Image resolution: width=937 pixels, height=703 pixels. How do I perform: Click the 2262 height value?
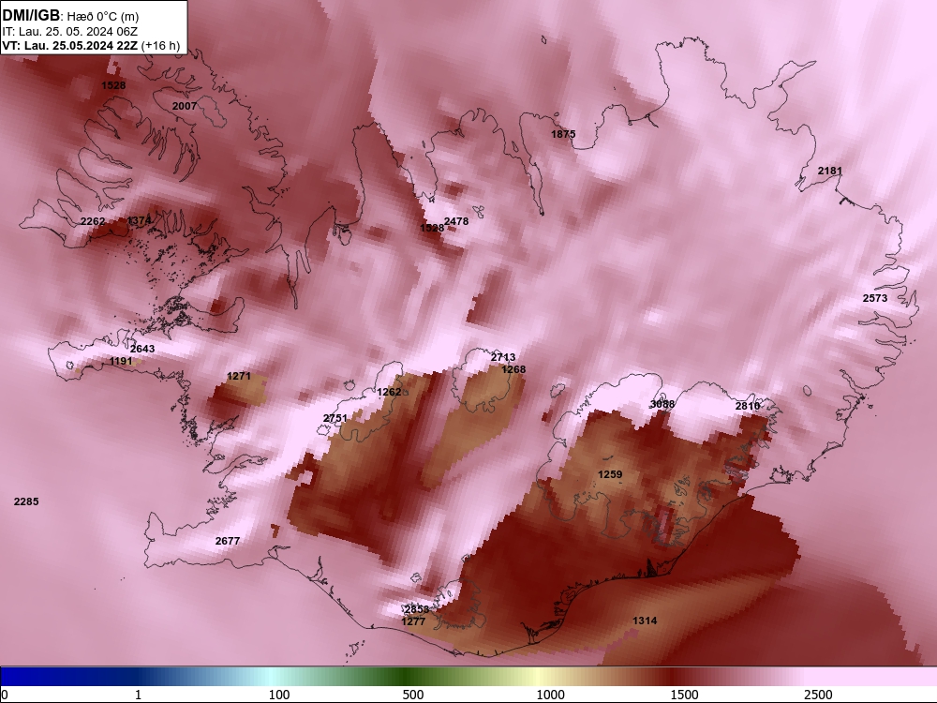(93, 221)
